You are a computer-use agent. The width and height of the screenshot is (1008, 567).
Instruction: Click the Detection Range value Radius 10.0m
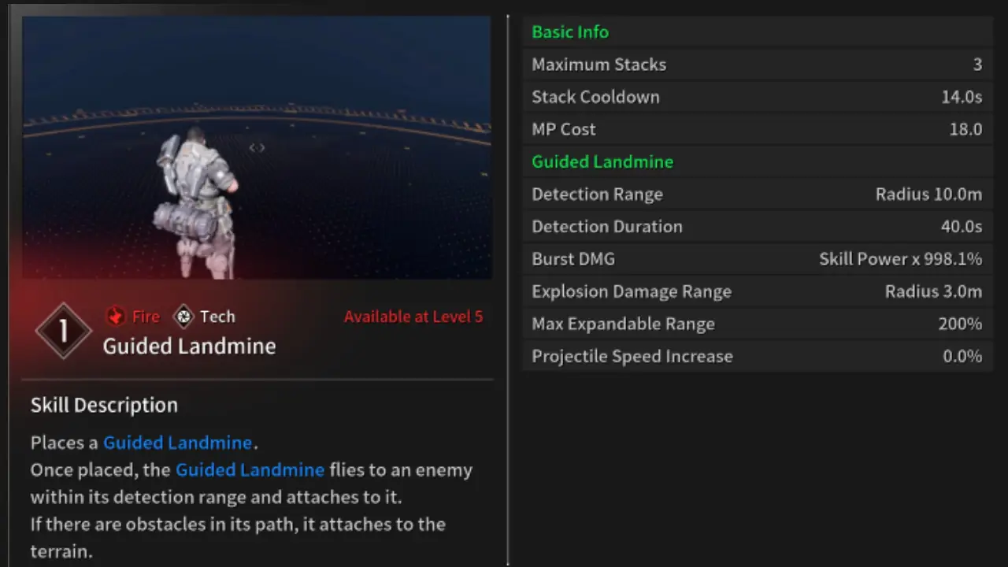(928, 194)
